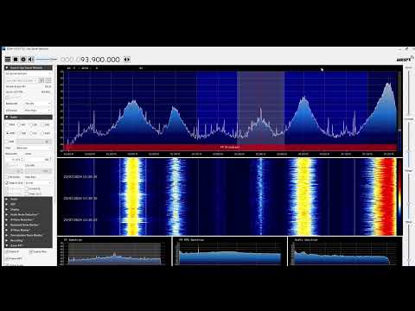Screen dimensions: 415x311
Task: Open the hamburger main menu
Action: coord(8,60)
